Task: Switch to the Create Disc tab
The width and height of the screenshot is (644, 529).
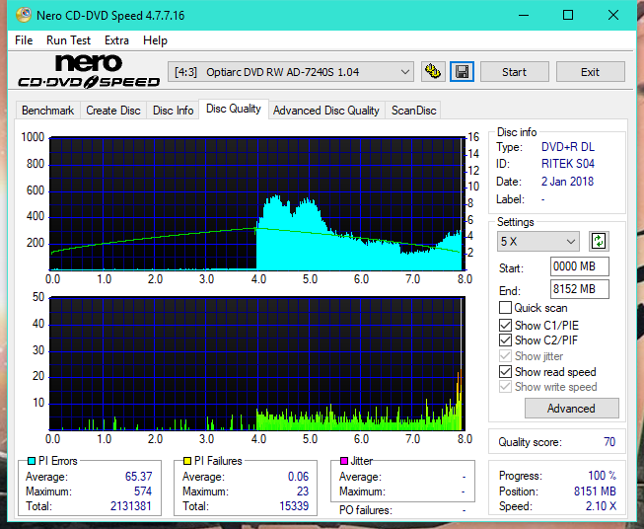Action: click(113, 111)
